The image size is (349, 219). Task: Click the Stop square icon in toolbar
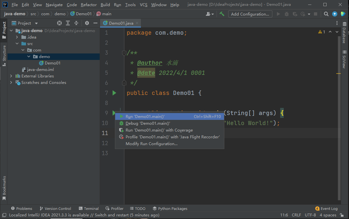(315, 14)
